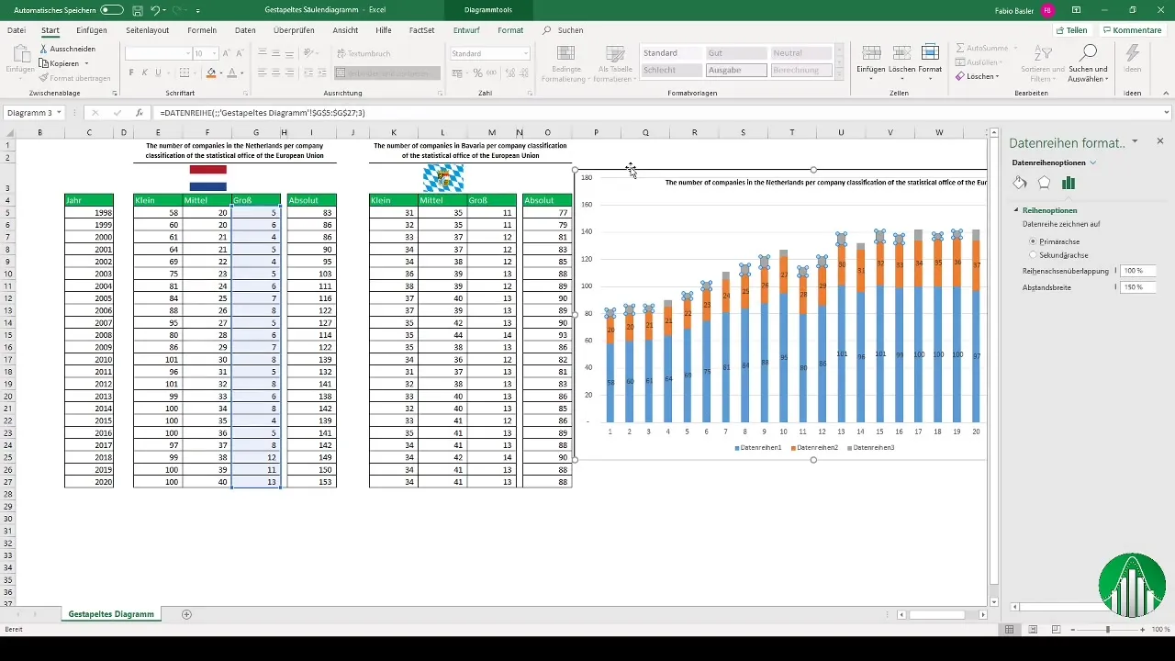
Task: Click the Abstandsbreite value field
Action: [1137, 287]
